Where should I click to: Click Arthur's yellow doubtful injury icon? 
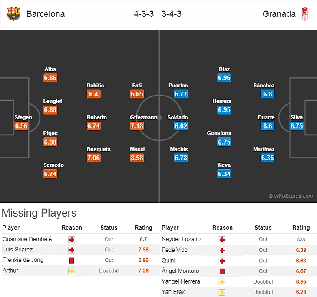click(x=72, y=271)
